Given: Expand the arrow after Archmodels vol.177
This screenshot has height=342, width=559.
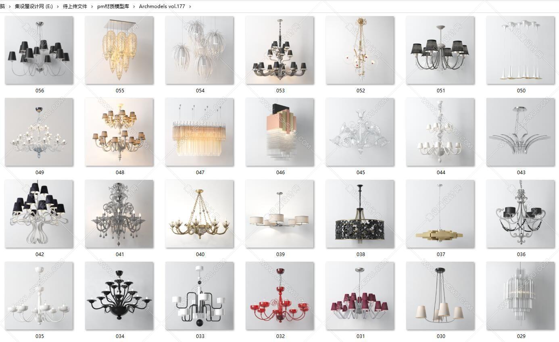Looking at the screenshot, I should point(190,6).
